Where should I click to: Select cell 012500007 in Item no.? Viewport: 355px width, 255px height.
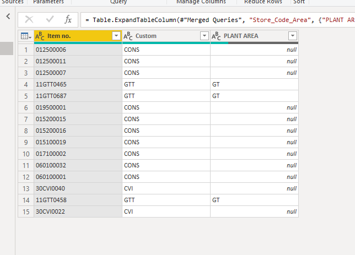(78, 73)
